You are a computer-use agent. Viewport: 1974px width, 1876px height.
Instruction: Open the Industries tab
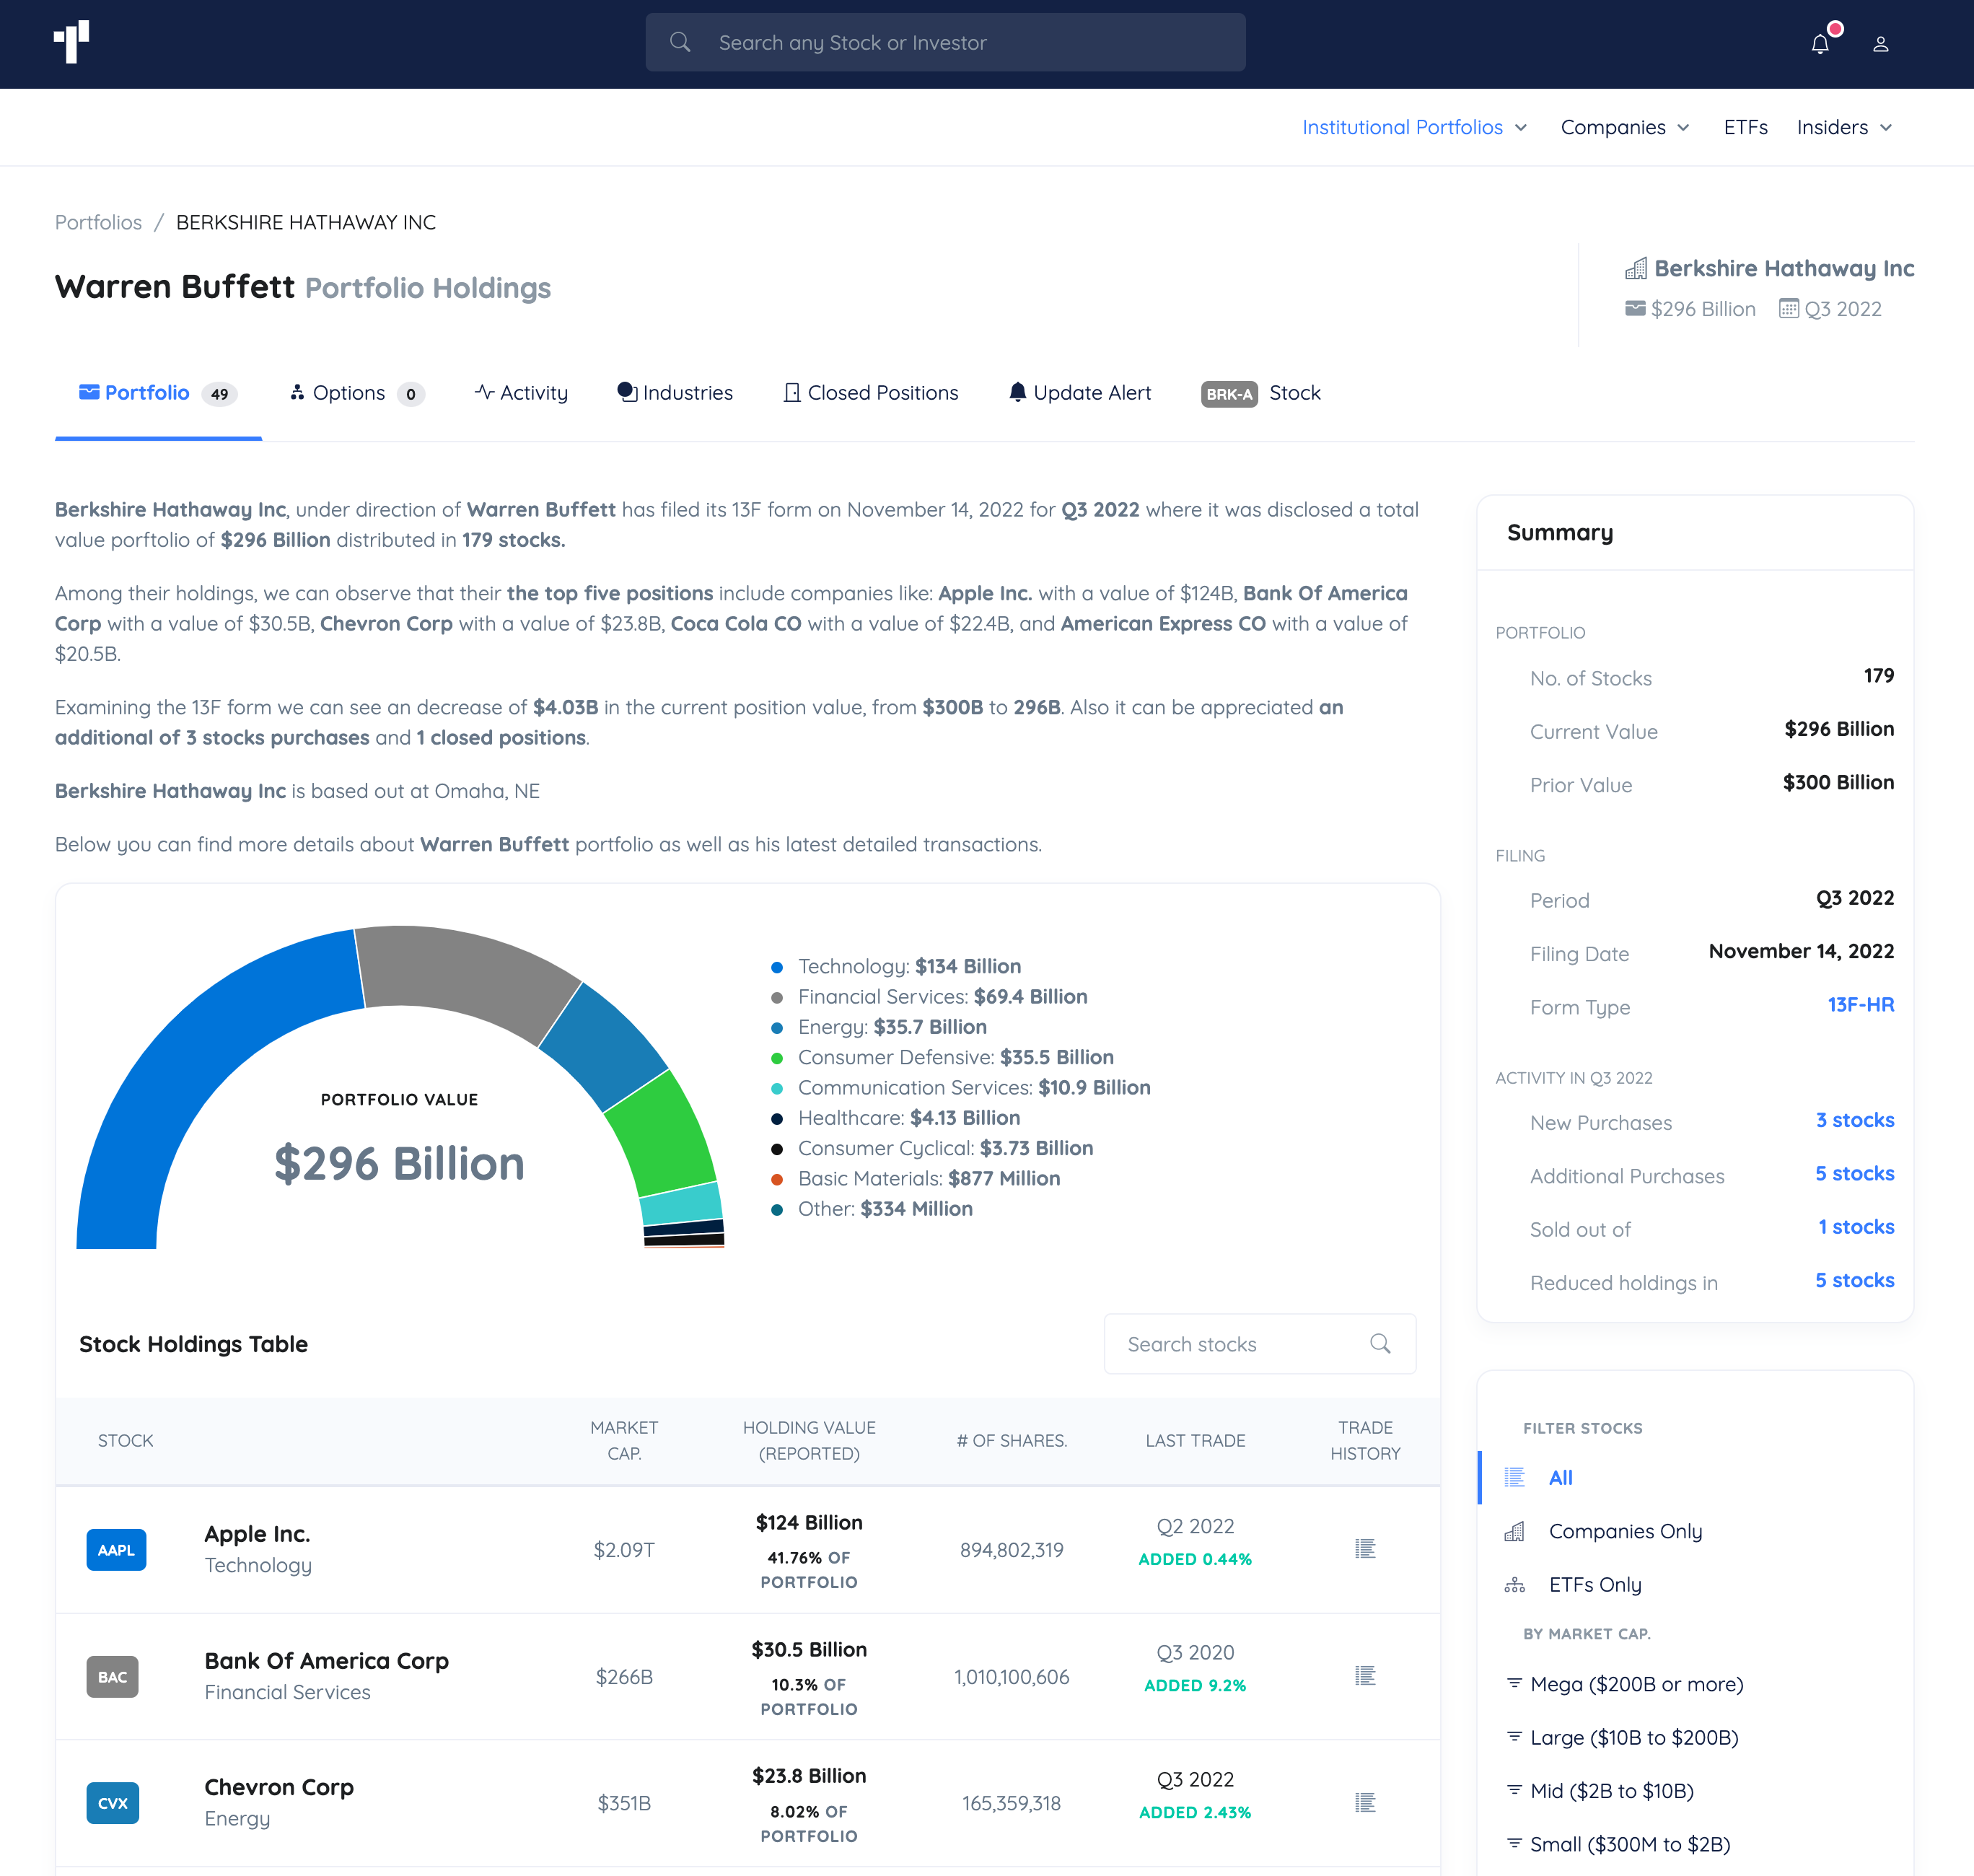(675, 393)
